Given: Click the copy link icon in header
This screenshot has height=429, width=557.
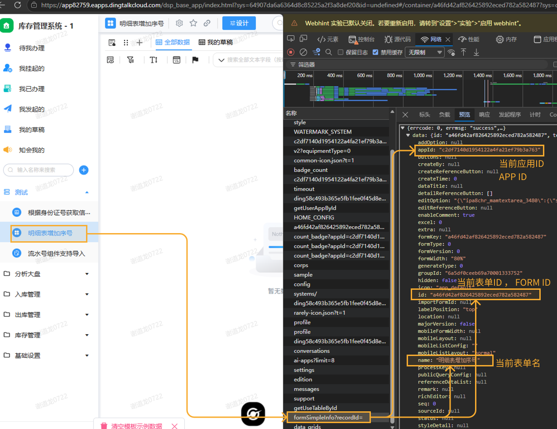Looking at the screenshot, I should pos(207,23).
